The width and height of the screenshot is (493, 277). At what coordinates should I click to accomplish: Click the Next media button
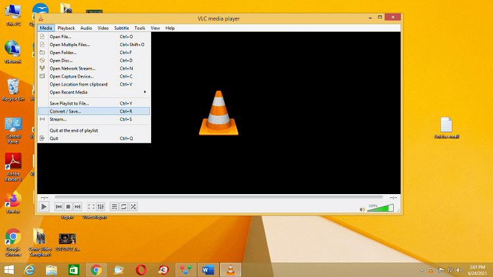click(x=78, y=207)
